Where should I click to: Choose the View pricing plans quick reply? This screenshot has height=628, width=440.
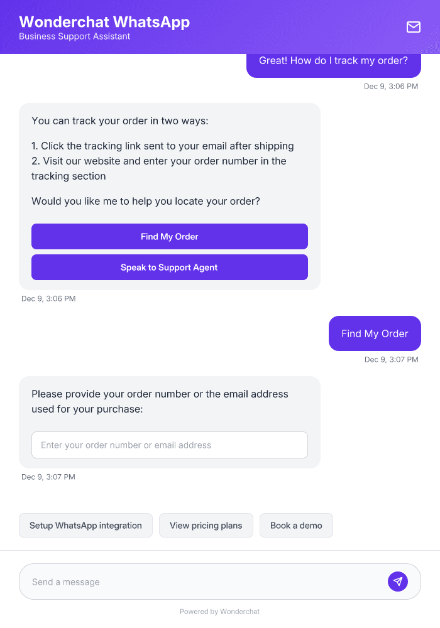pos(206,525)
